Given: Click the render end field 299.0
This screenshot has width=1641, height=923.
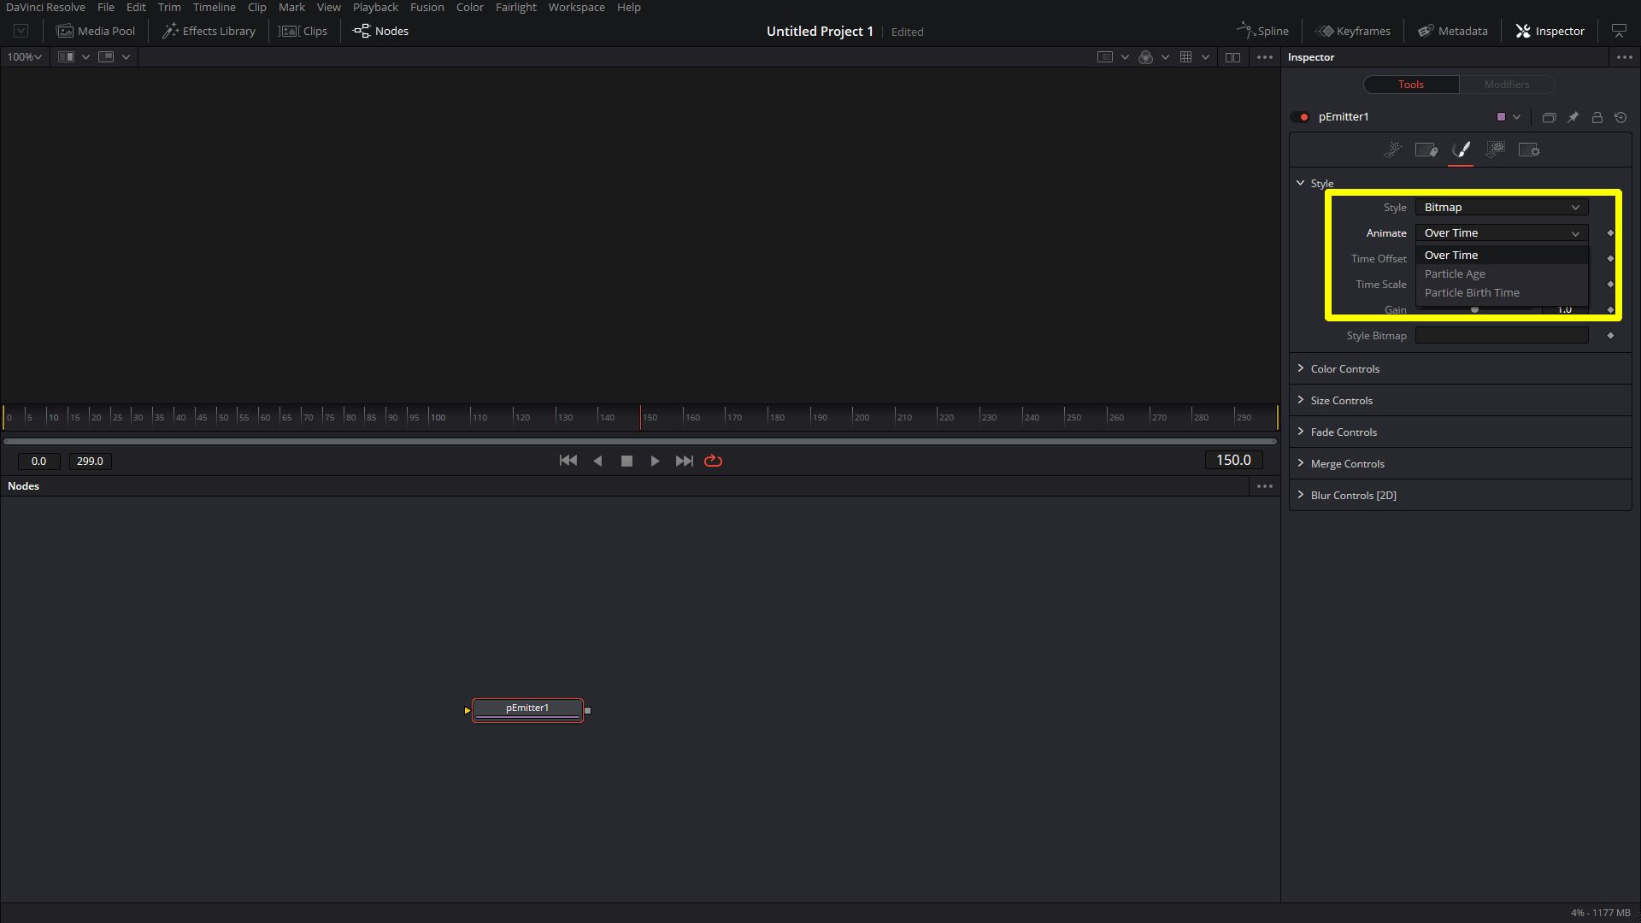Looking at the screenshot, I should (90, 461).
